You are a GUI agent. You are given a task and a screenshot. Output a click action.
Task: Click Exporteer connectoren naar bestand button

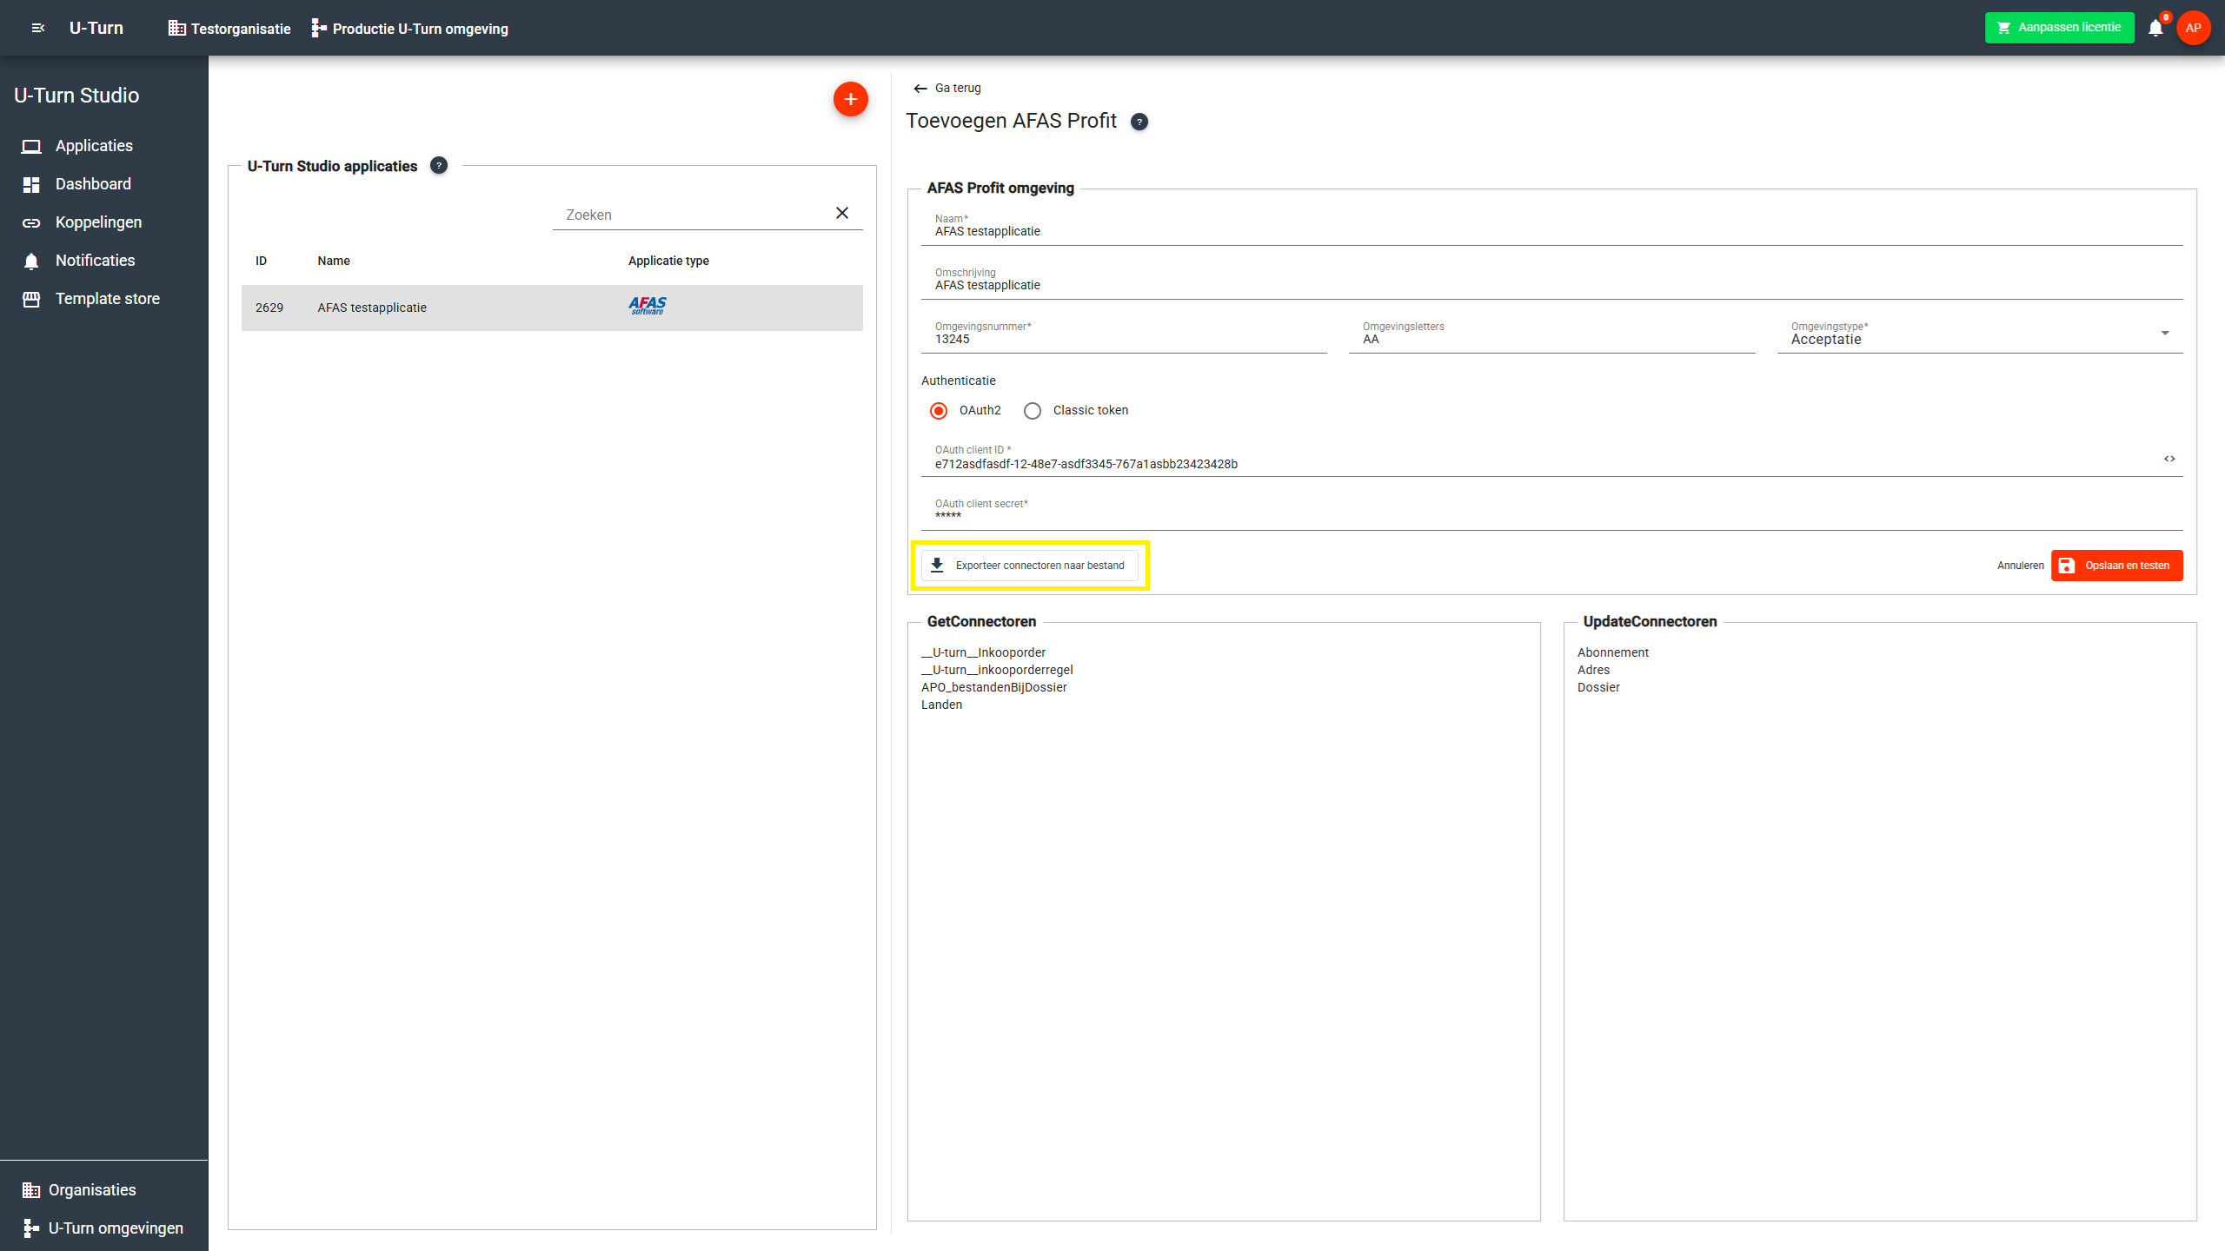1030,566
